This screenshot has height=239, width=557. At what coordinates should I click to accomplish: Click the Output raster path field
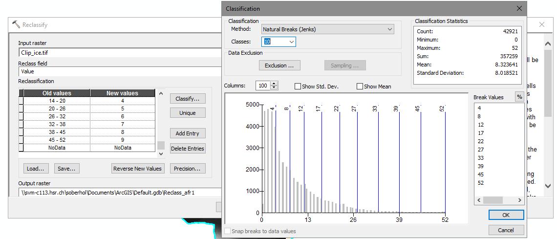pos(117,193)
